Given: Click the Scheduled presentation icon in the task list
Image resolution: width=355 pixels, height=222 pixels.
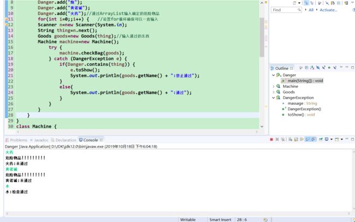Looking at the screenshot, I should point(312,3).
